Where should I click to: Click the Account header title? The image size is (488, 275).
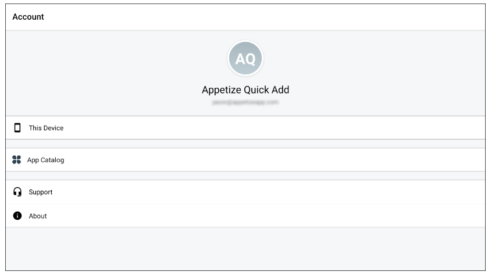(28, 17)
